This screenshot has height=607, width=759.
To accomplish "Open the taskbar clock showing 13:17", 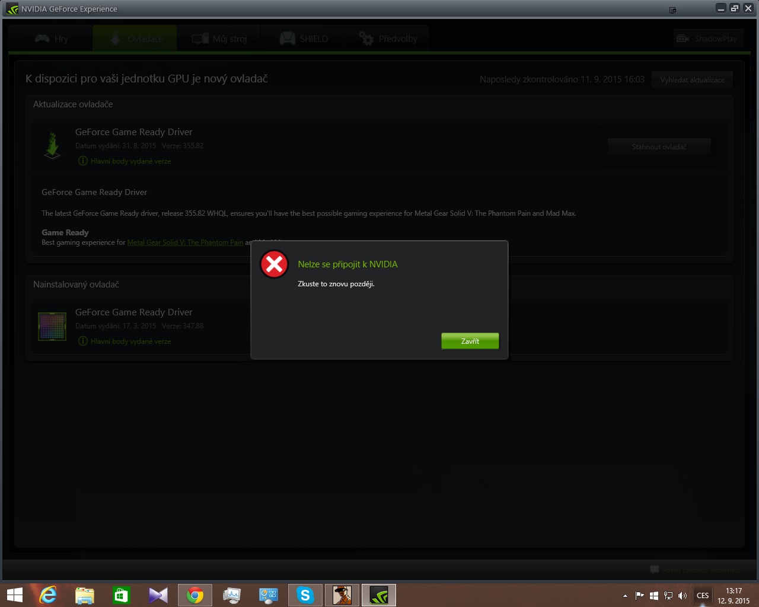I will coord(734,596).
